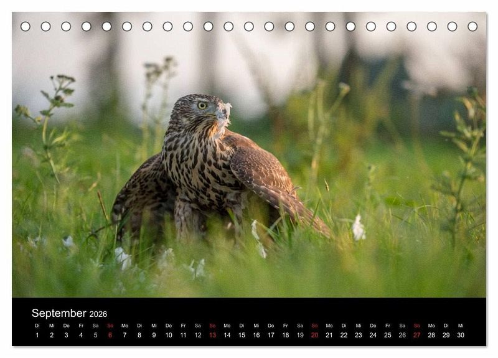Click date 30, the last day
Image resolution: width=498 pixels, height=358 pixels.
pyautogui.click(x=461, y=335)
